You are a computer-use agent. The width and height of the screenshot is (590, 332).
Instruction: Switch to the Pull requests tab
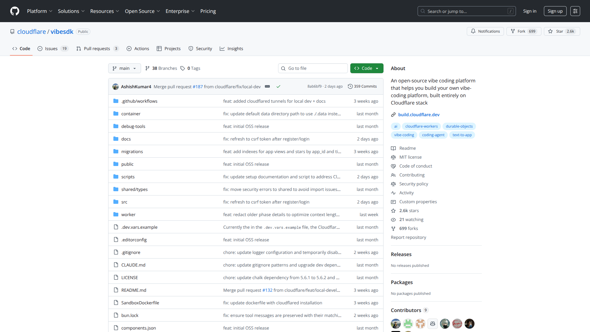click(97, 48)
